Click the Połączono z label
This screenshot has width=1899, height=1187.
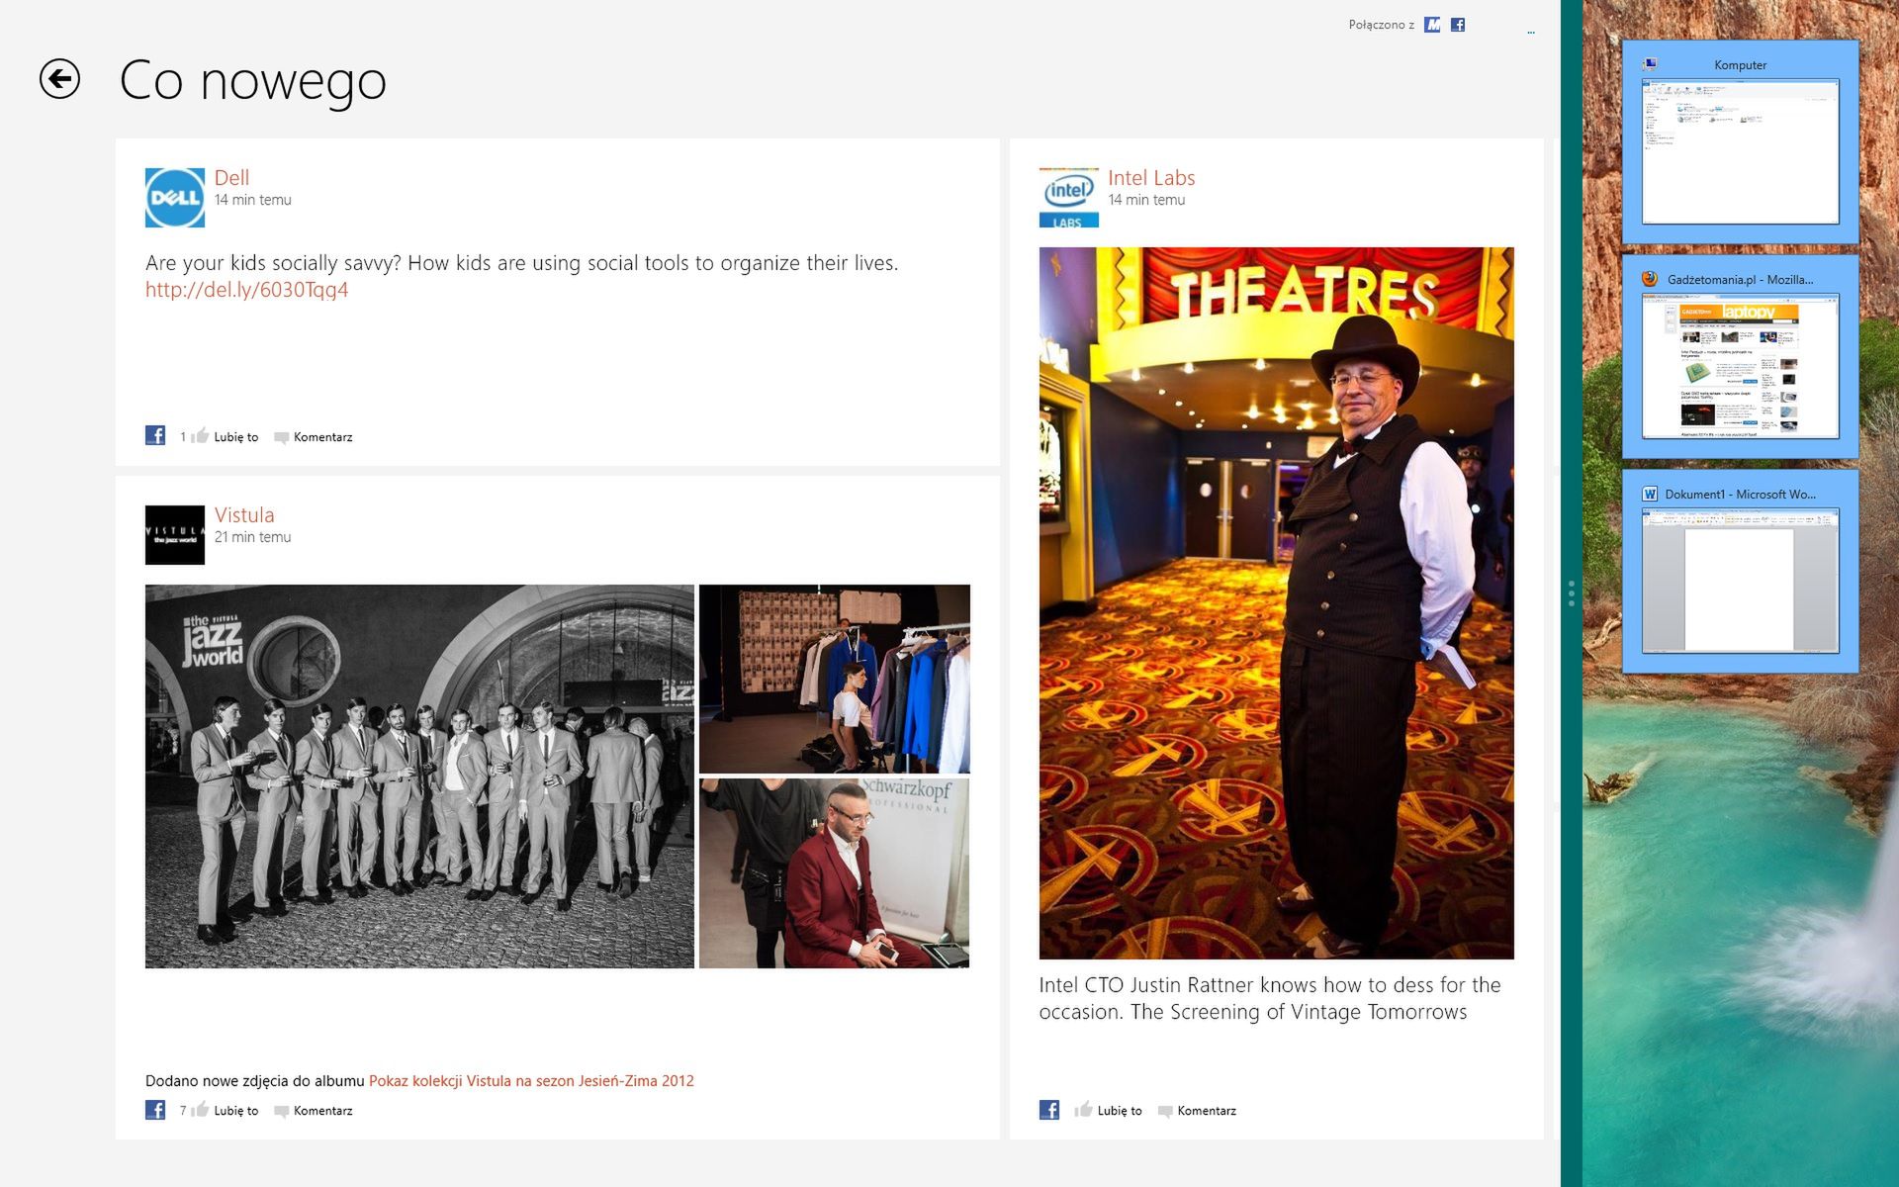(x=1381, y=25)
